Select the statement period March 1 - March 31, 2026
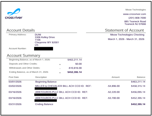Screen dimensions: 152x116 click(x=126, y=39)
